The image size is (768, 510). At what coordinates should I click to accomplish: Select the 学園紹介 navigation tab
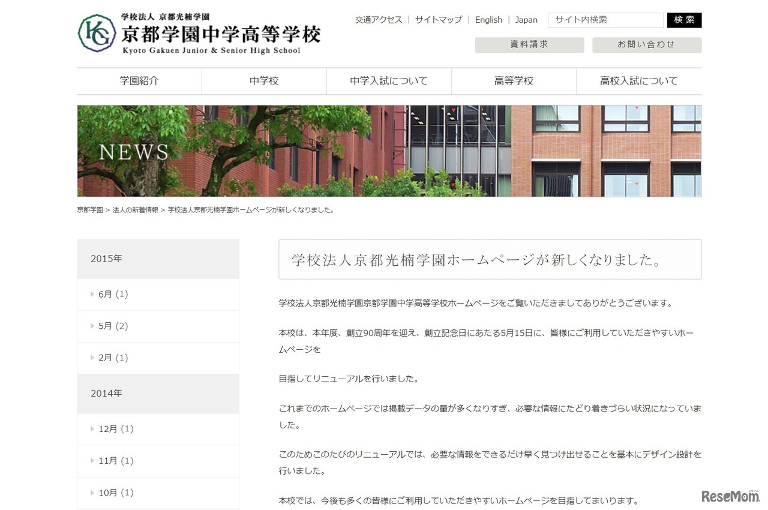tap(139, 81)
